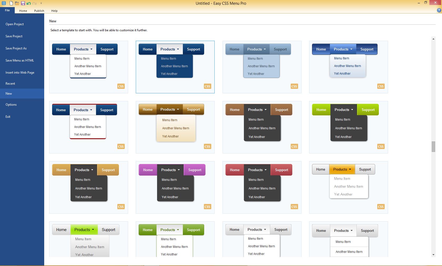Choose the green template with white dropdown
The width and height of the screenshot is (442, 266).
point(175,239)
